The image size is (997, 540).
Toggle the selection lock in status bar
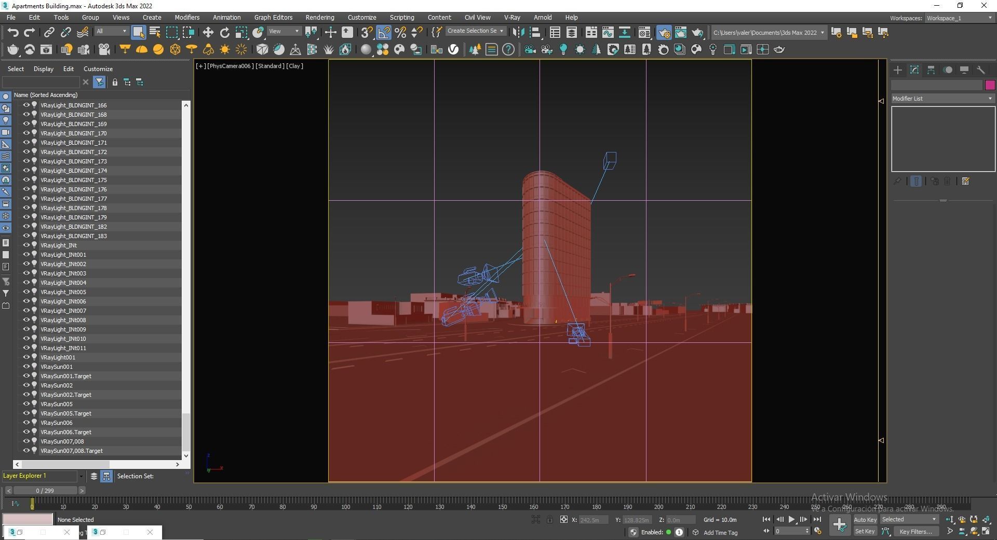click(x=549, y=519)
